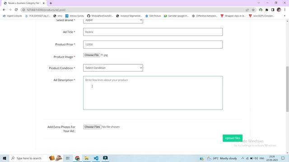
Task: Open tab search dropdown chevron
Action: tap(259, 3)
